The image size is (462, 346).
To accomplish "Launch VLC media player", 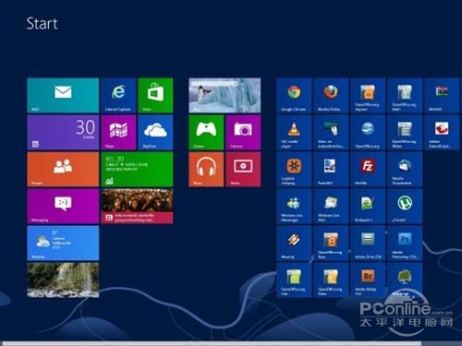I will point(294,132).
